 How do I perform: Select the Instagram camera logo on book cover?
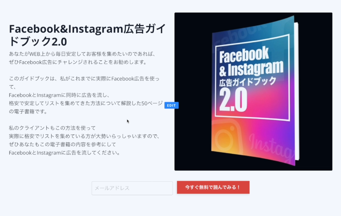(226, 138)
